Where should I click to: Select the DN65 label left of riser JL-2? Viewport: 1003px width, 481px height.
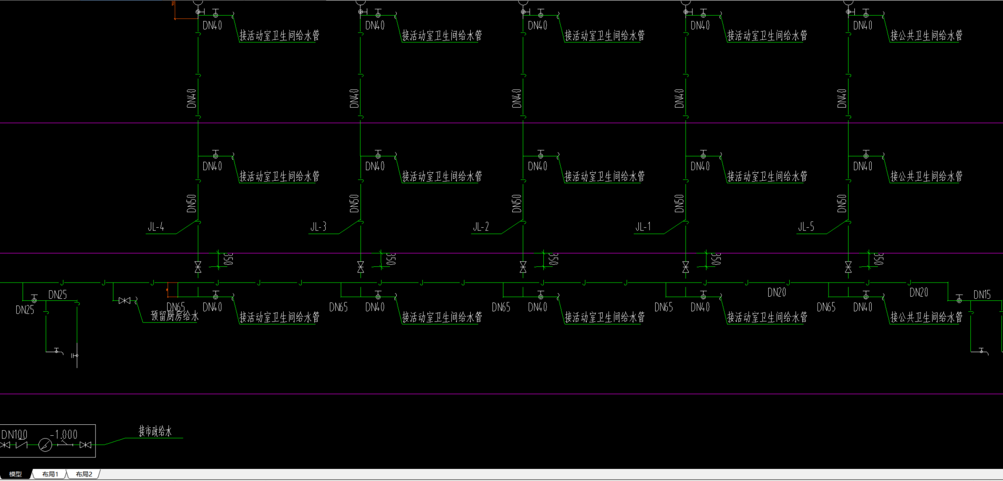[x=501, y=307]
